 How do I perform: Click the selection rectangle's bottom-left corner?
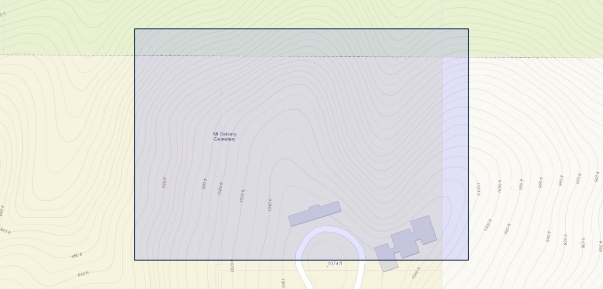pyautogui.click(x=135, y=260)
